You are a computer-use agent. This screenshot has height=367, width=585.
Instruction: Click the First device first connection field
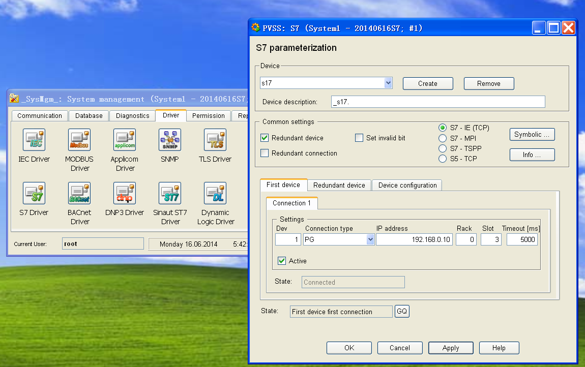(x=341, y=312)
